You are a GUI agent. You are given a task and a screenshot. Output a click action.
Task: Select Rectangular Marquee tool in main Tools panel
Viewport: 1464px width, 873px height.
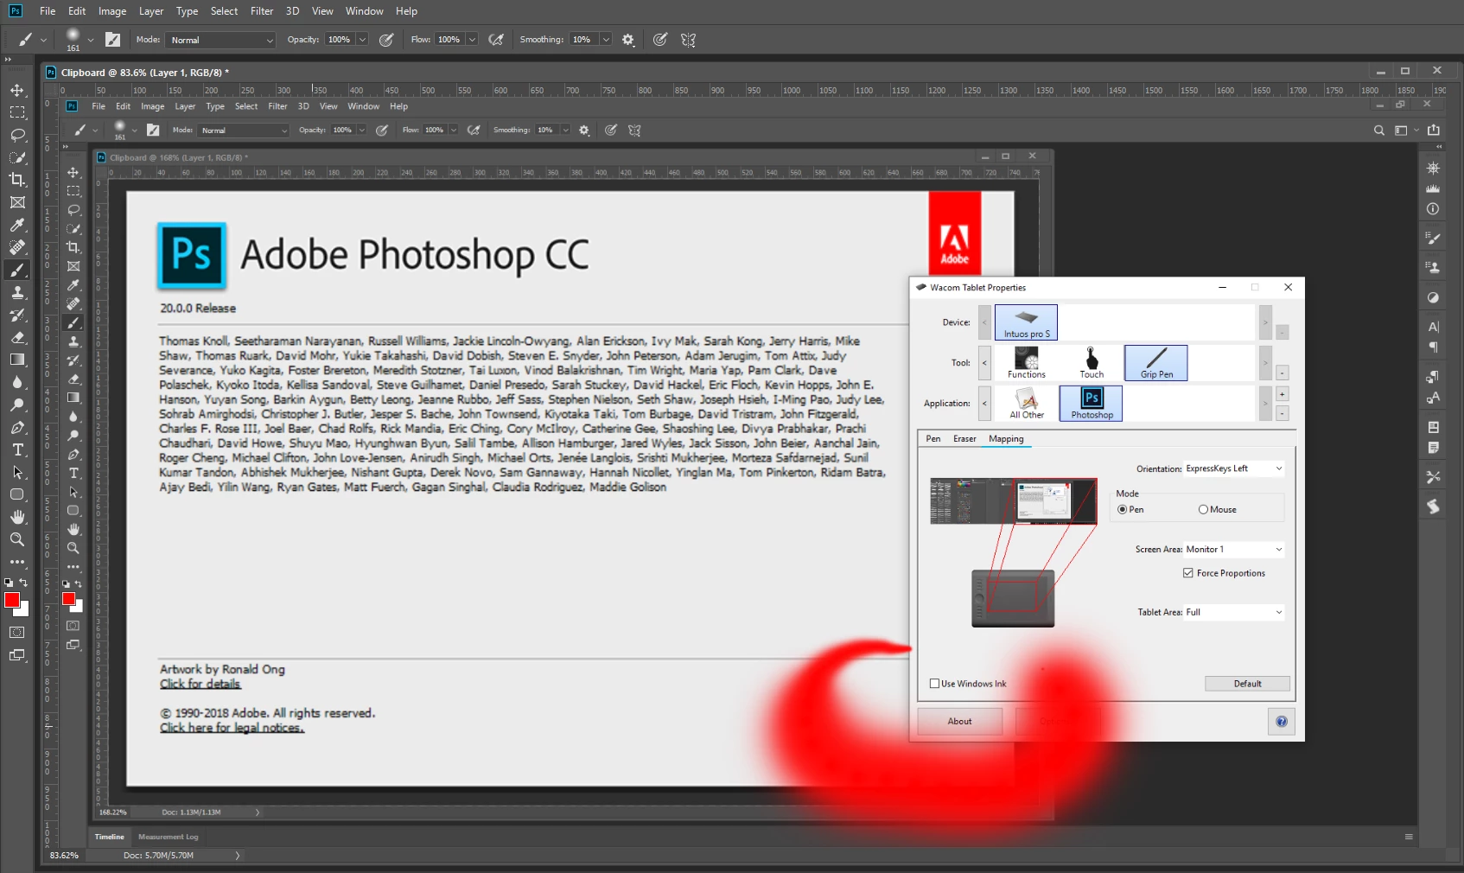17,112
